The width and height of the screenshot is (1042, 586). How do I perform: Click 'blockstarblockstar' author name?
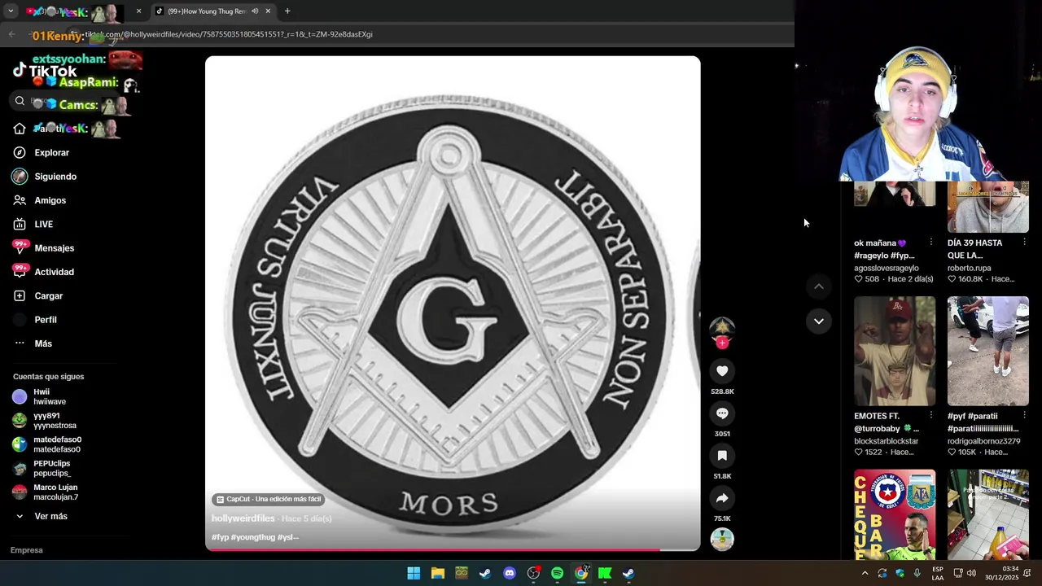[886, 441]
